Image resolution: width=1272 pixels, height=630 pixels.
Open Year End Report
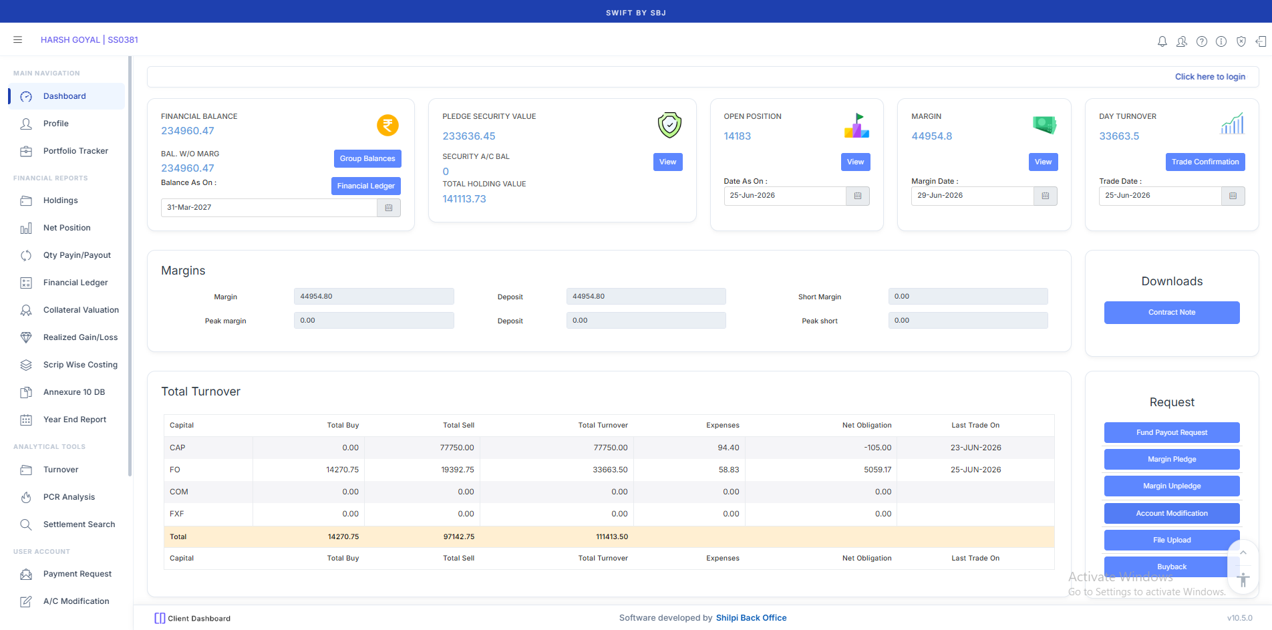(x=67, y=420)
